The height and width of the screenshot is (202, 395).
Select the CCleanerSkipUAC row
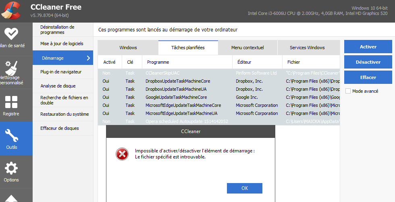coord(218,73)
